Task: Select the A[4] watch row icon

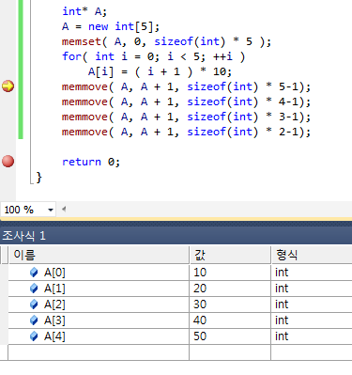Action: tap(34, 336)
